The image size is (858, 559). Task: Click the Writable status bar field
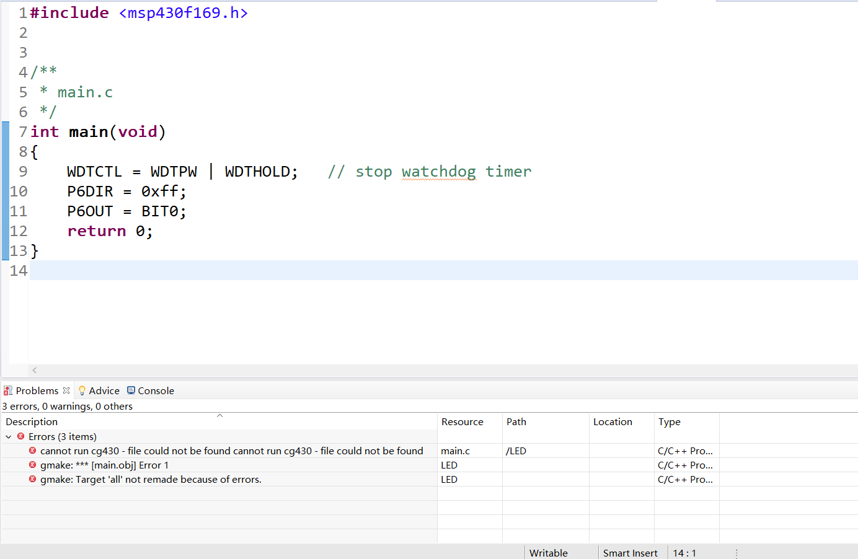click(x=549, y=553)
